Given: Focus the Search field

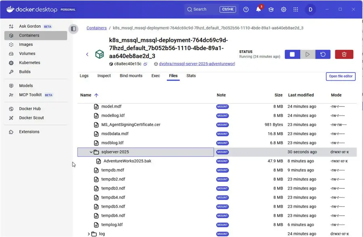Looking at the screenshot, I should click(211, 10).
